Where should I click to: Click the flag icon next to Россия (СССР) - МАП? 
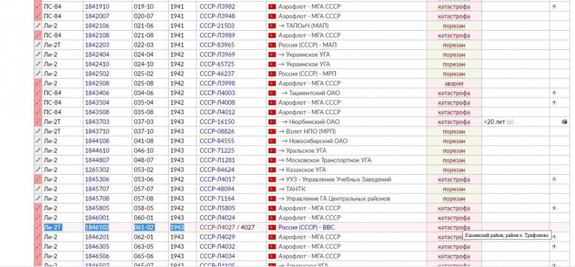(273, 45)
